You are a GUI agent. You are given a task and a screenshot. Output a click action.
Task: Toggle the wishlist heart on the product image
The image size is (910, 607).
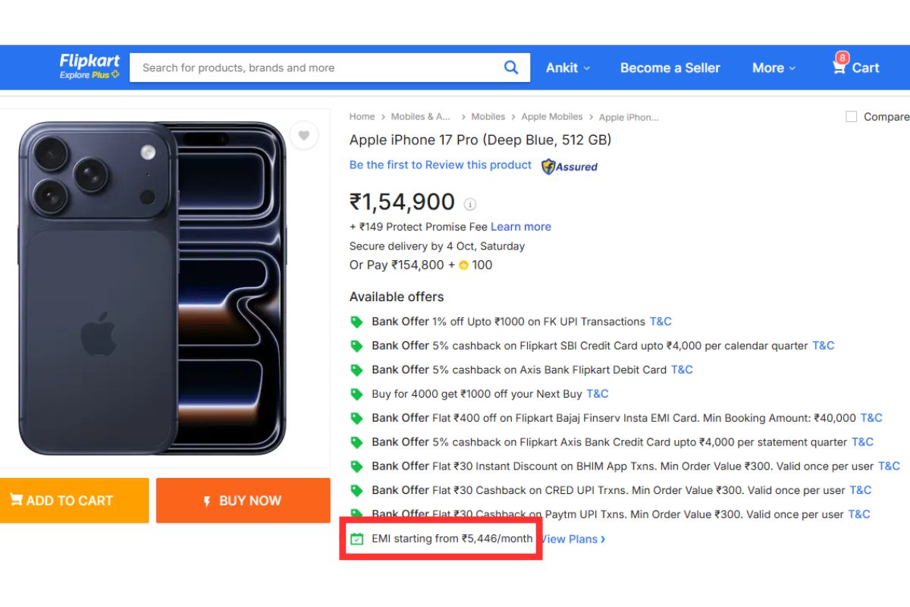[x=303, y=136]
